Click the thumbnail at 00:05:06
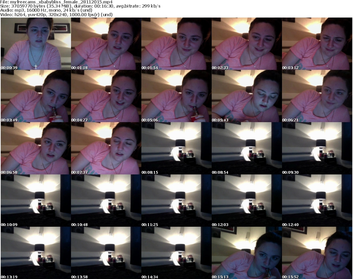 [176, 96]
